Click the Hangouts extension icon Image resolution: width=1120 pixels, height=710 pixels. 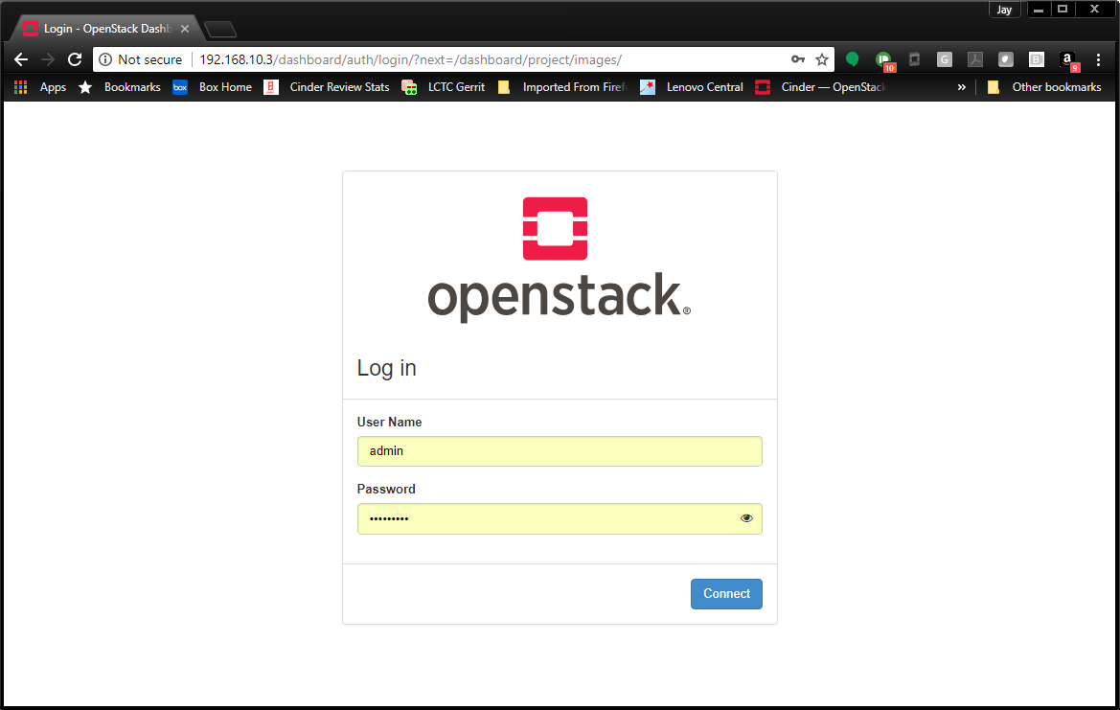pyautogui.click(x=852, y=59)
